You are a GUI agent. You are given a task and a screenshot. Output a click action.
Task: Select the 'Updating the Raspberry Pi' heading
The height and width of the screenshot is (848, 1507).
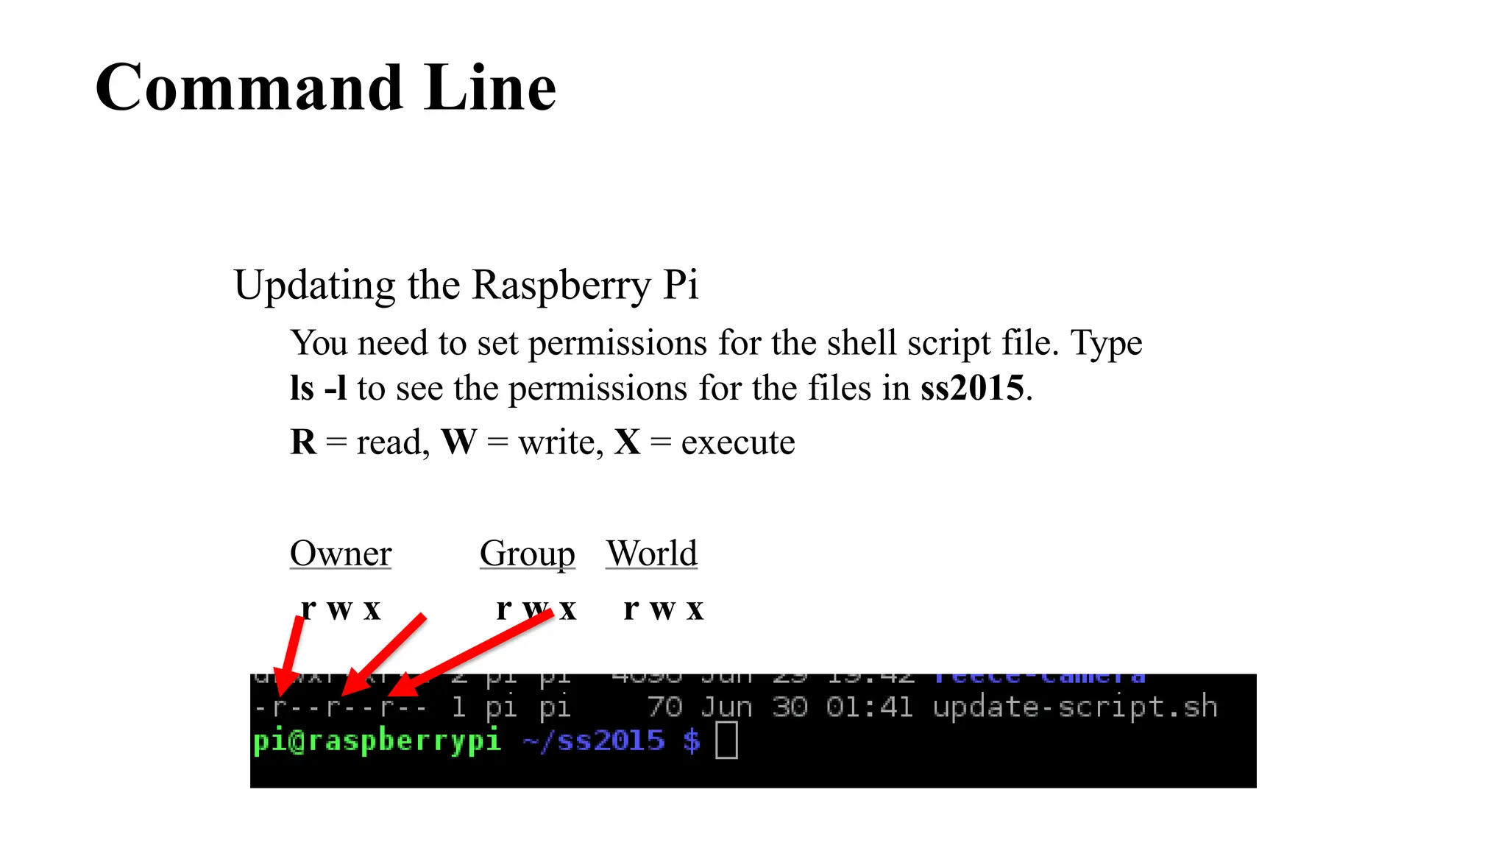[x=466, y=286]
